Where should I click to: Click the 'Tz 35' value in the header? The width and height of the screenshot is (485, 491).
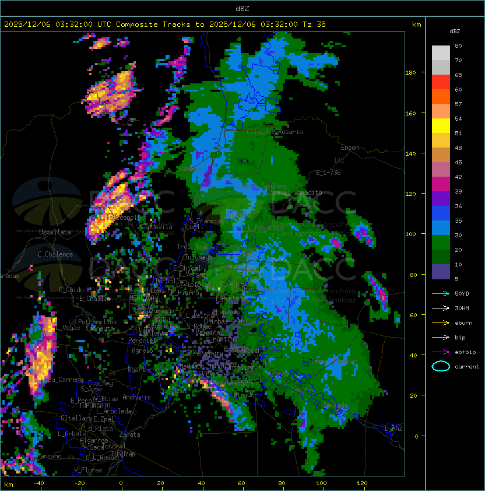coord(314,24)
